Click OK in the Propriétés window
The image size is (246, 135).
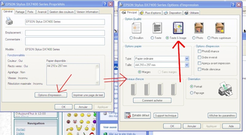pyautogui.click(x=64, y=107)
